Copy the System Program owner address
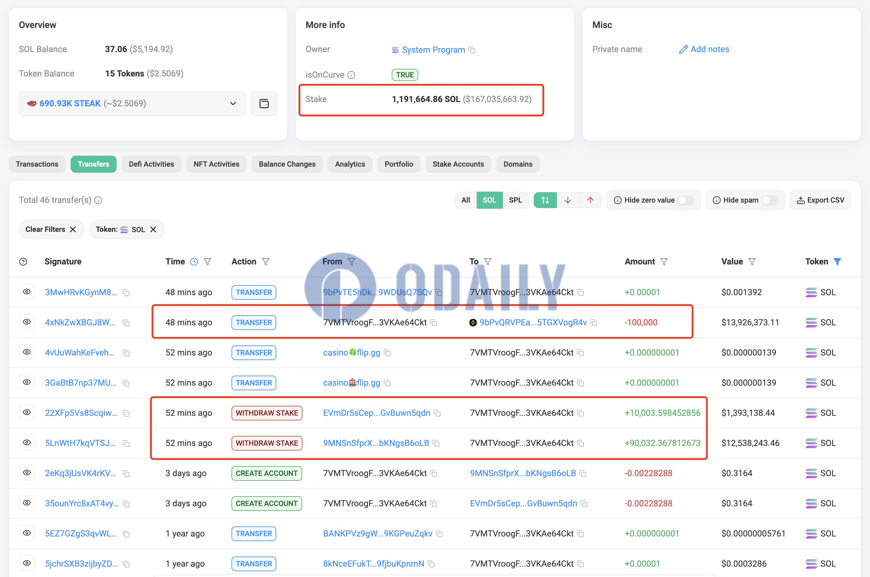The width and height of the screenshot is (870, 577). tap(472, 50)
